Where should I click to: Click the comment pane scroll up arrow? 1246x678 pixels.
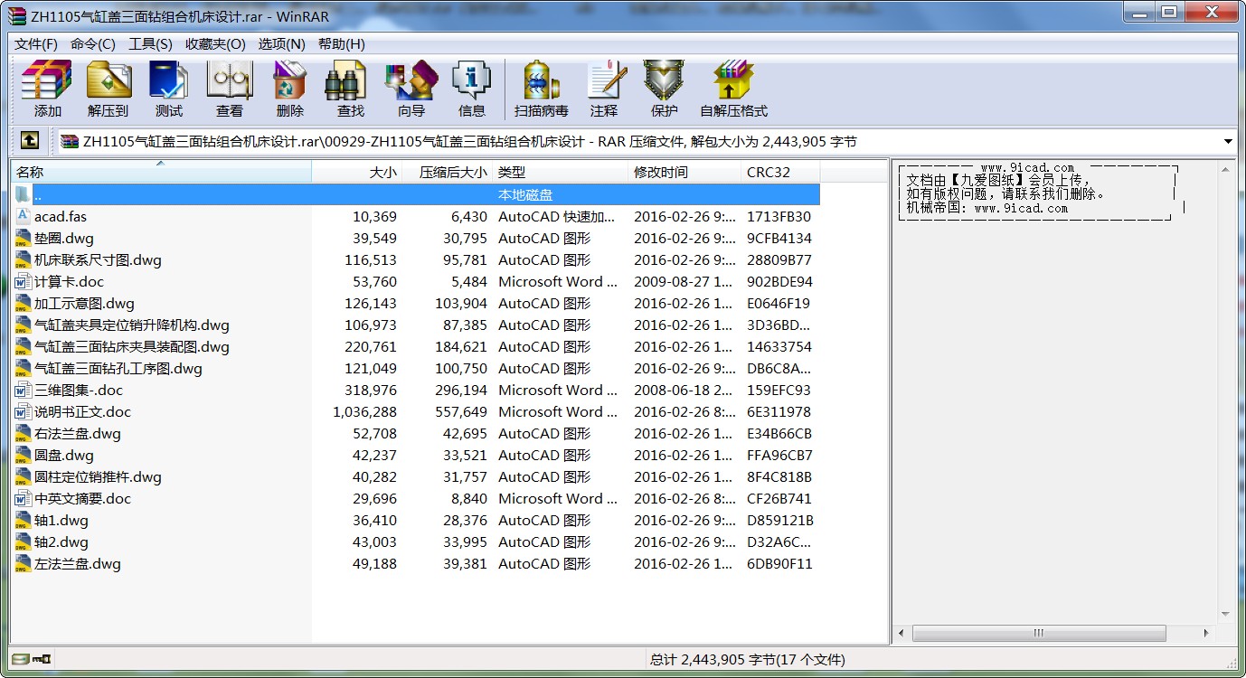1227,168
